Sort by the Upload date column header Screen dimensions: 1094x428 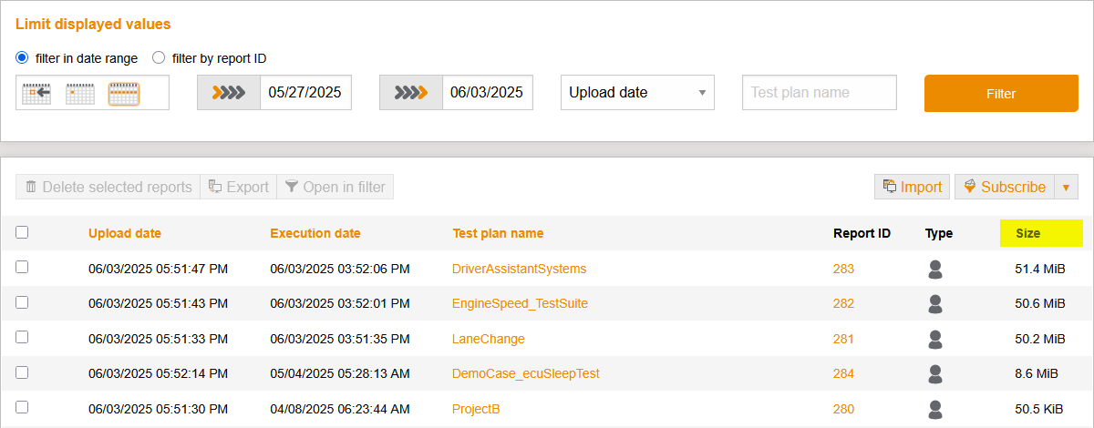click(x=125, y=233)
